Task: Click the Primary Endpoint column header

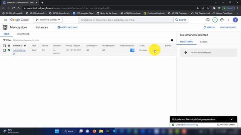Action: point(73,46)
